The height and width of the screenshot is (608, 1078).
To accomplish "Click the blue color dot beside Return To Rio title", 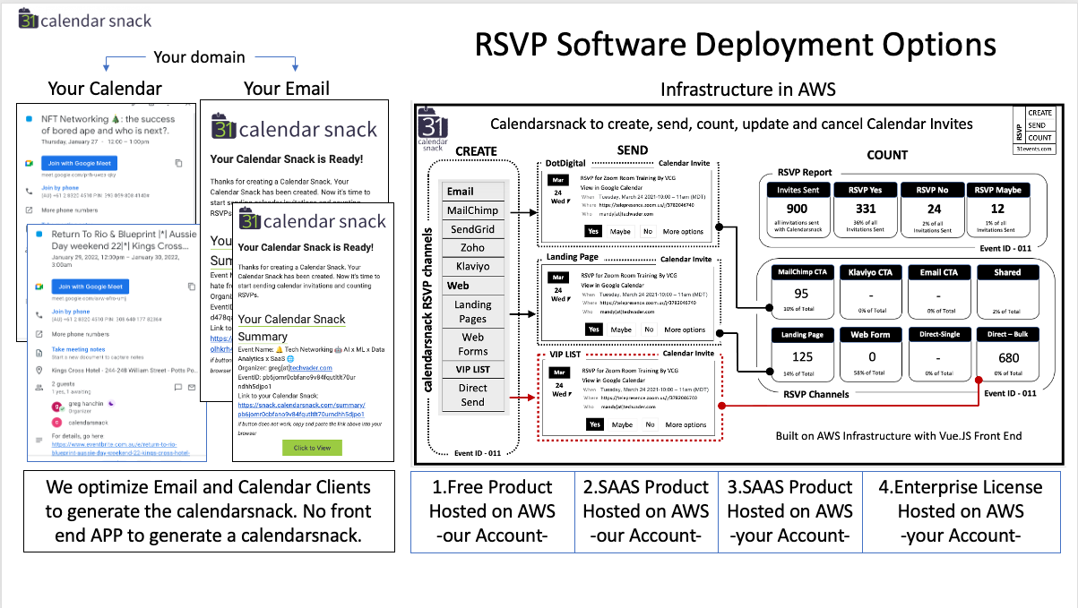I will pos(40,234).
